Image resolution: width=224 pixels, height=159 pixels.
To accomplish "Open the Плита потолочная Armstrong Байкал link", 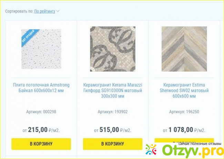I will [x=41, y=88].
